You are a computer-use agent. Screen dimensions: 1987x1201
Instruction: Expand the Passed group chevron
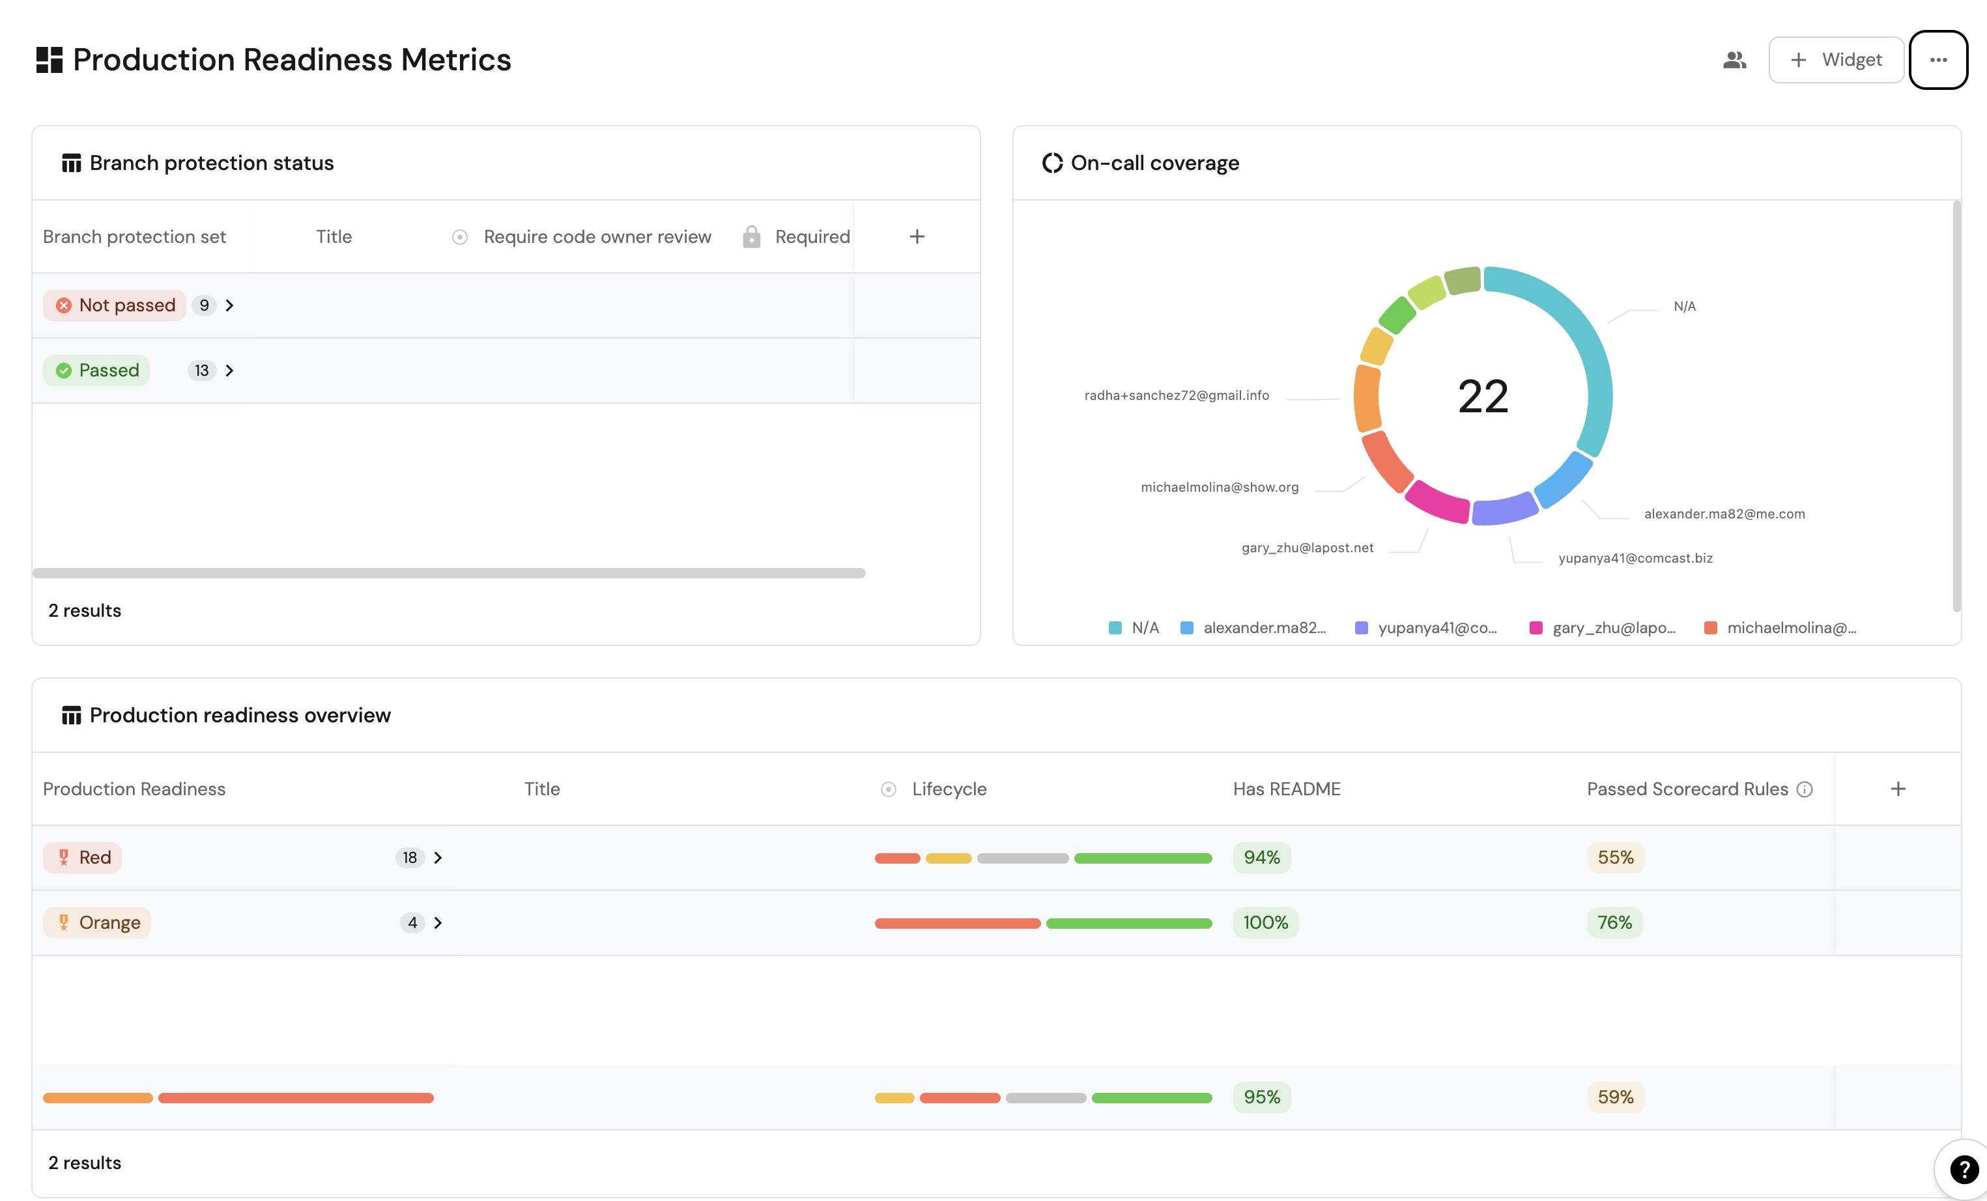pyautogui.click(x=230, y=371)
